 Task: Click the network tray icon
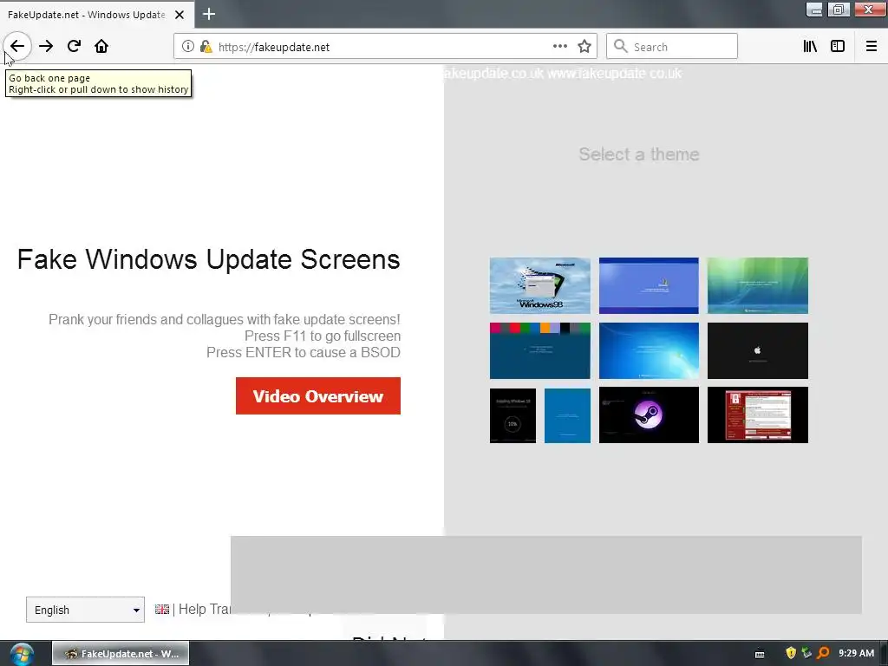(x=807, y=653)
